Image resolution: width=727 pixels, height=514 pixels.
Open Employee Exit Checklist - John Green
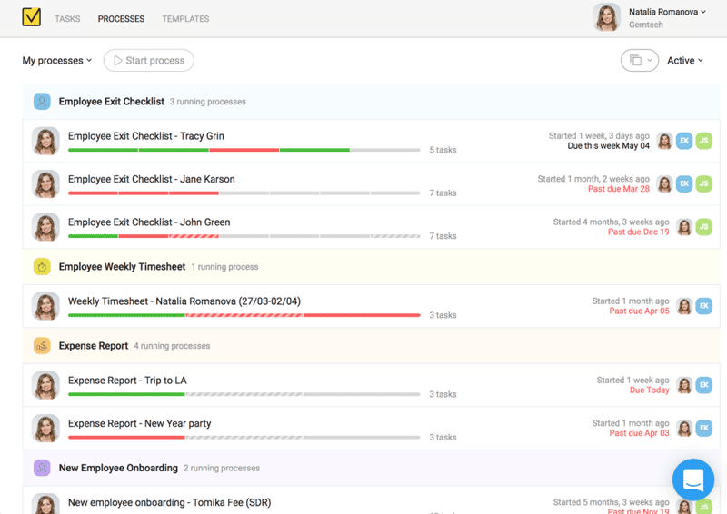[149, 222]
